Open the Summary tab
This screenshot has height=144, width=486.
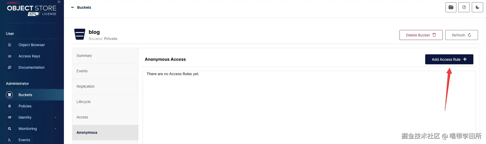click(x=105, y=56)
